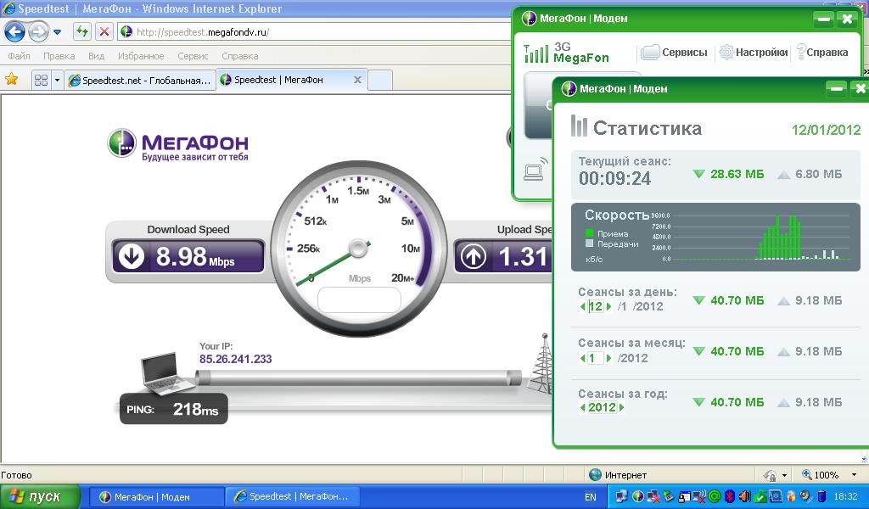869x509 pixels.
Task: Click the PING 218ms readout
Action: tap(173, 409)
